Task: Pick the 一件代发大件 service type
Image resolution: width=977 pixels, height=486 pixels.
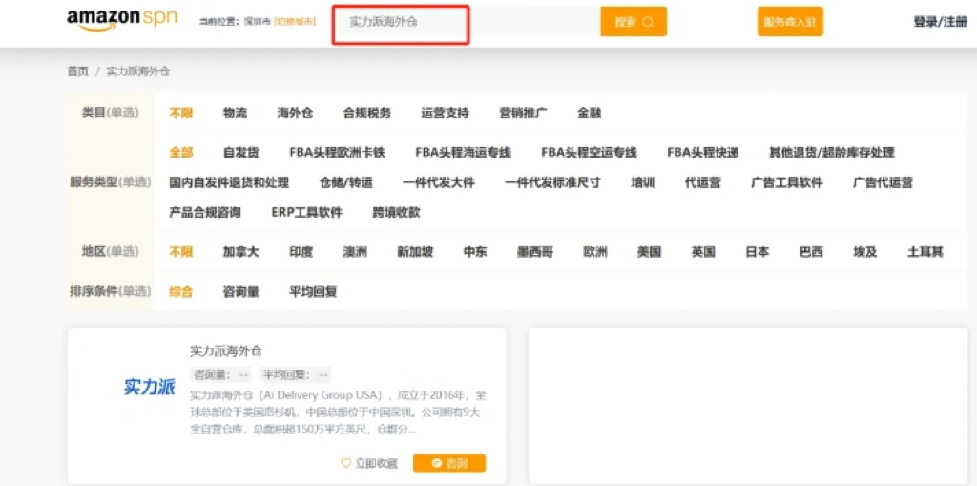Action: tap(439, 182)
